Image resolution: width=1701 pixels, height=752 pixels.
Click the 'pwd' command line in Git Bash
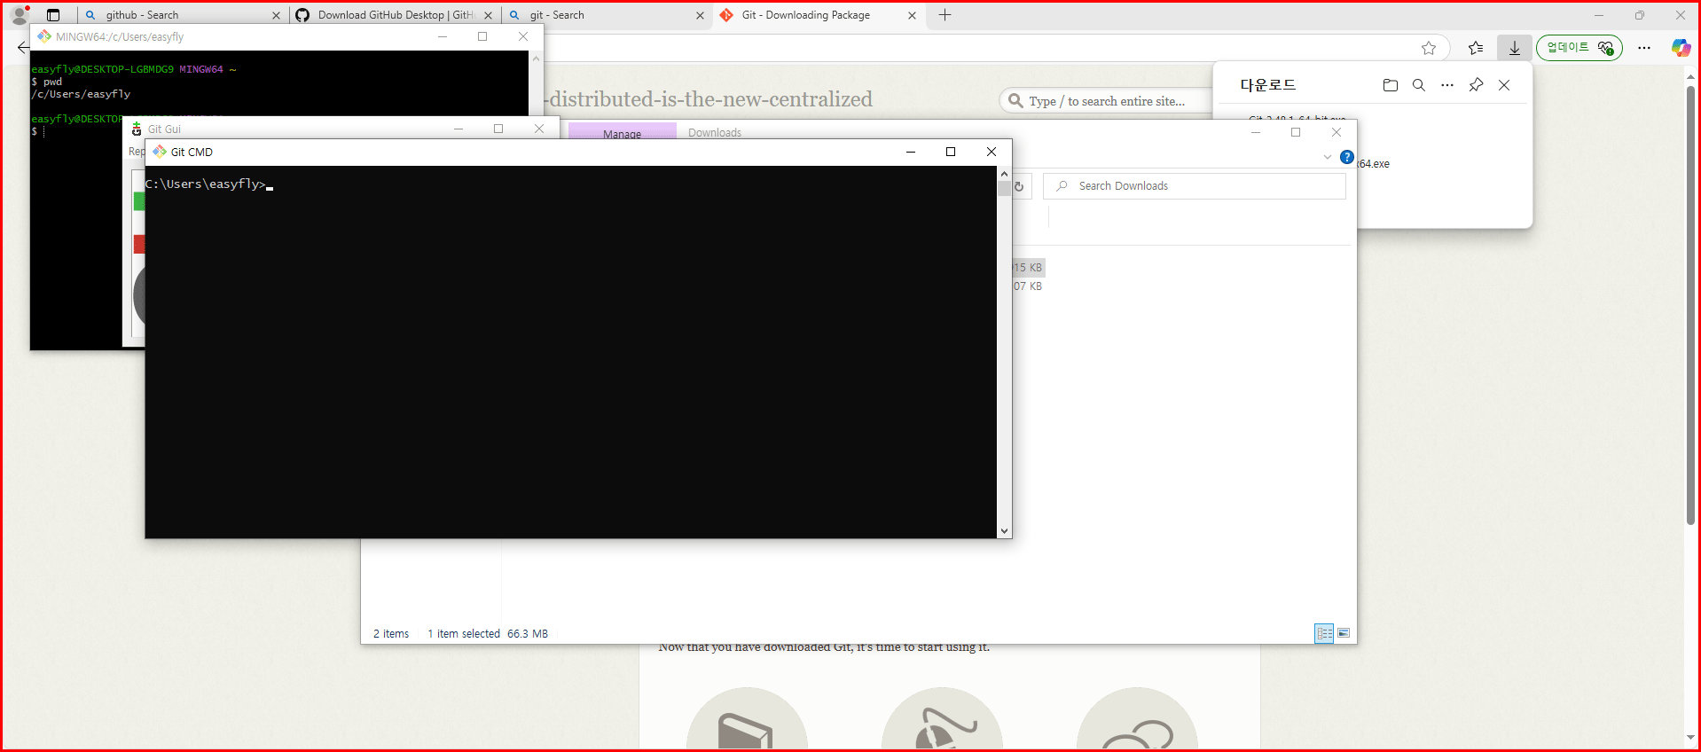pos(47,82)
